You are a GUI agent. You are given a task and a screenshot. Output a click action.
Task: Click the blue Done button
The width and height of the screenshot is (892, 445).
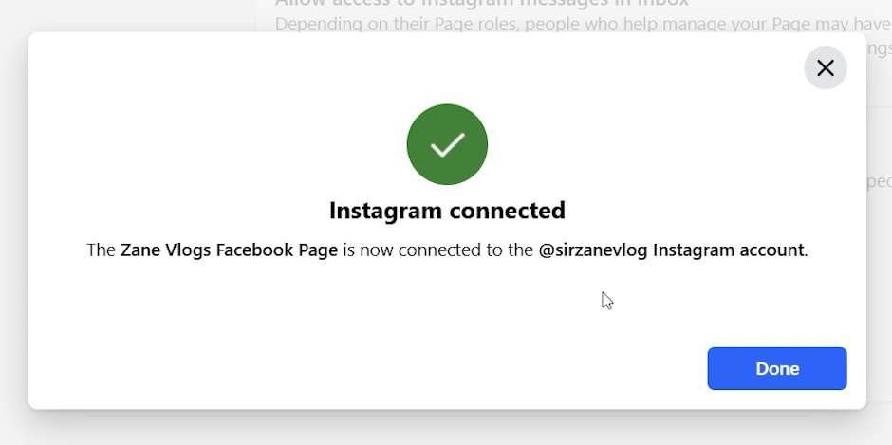click(777, 369)
